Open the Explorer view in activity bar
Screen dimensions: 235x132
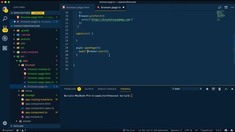[5, 9]
